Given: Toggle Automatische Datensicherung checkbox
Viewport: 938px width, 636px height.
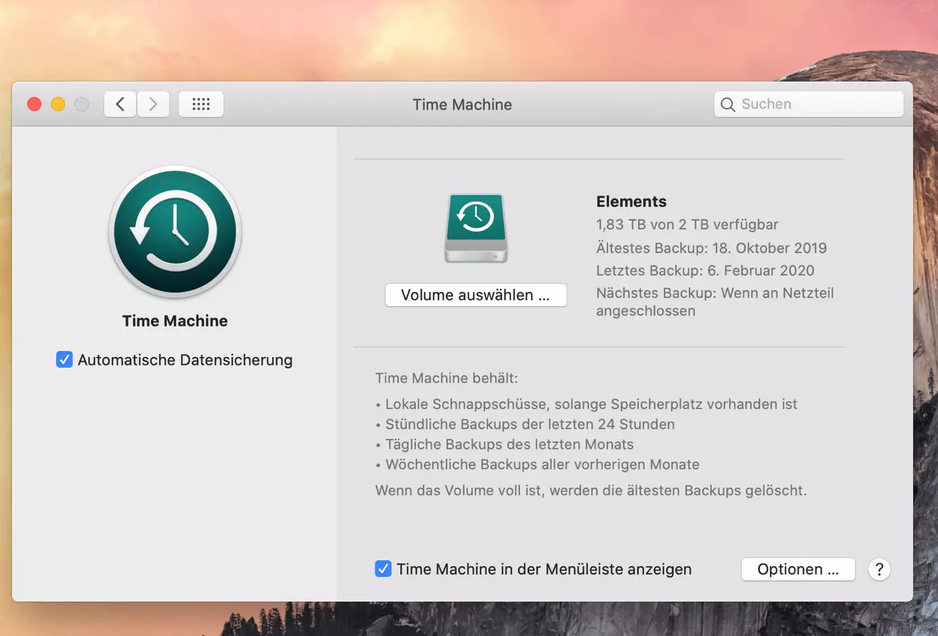Looking at the screenshot, I should pos(64,360).
